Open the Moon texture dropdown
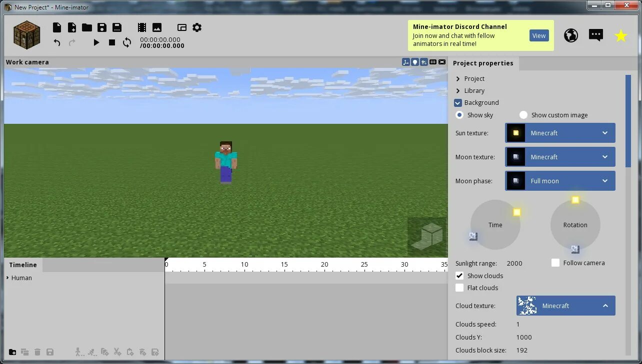The image size is (642, 364). (560, 157)
